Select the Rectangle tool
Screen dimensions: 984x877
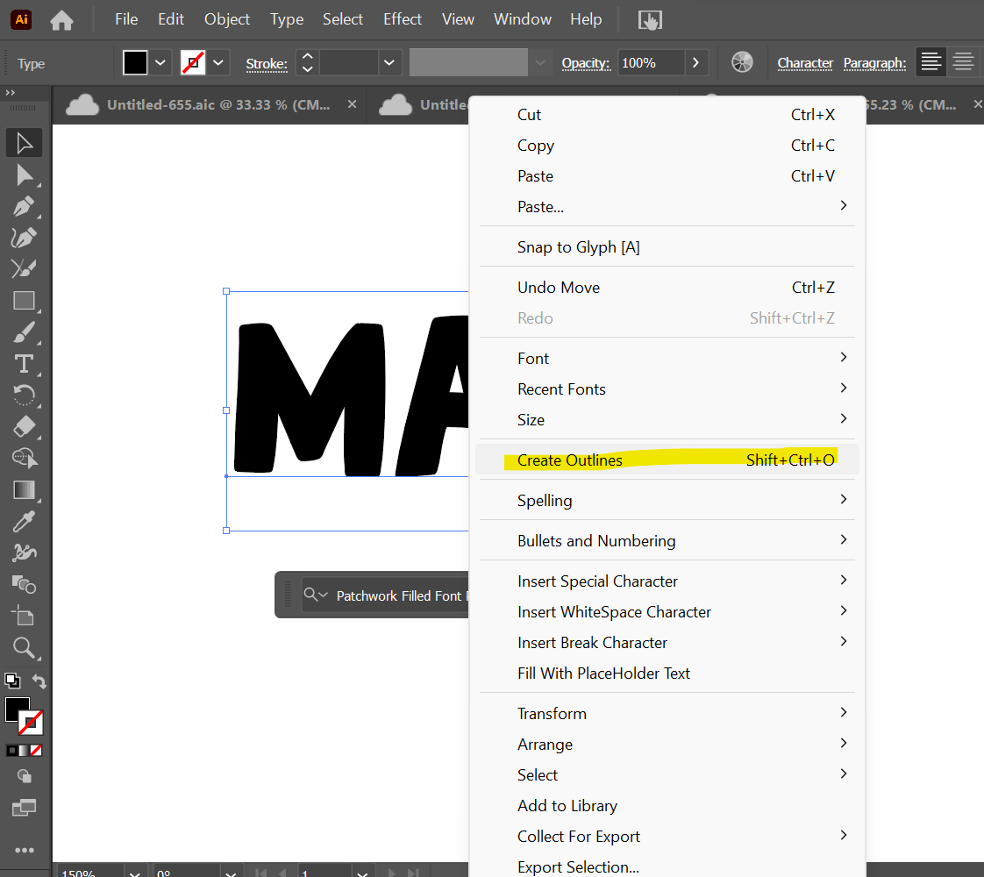[x=24, y=301]
